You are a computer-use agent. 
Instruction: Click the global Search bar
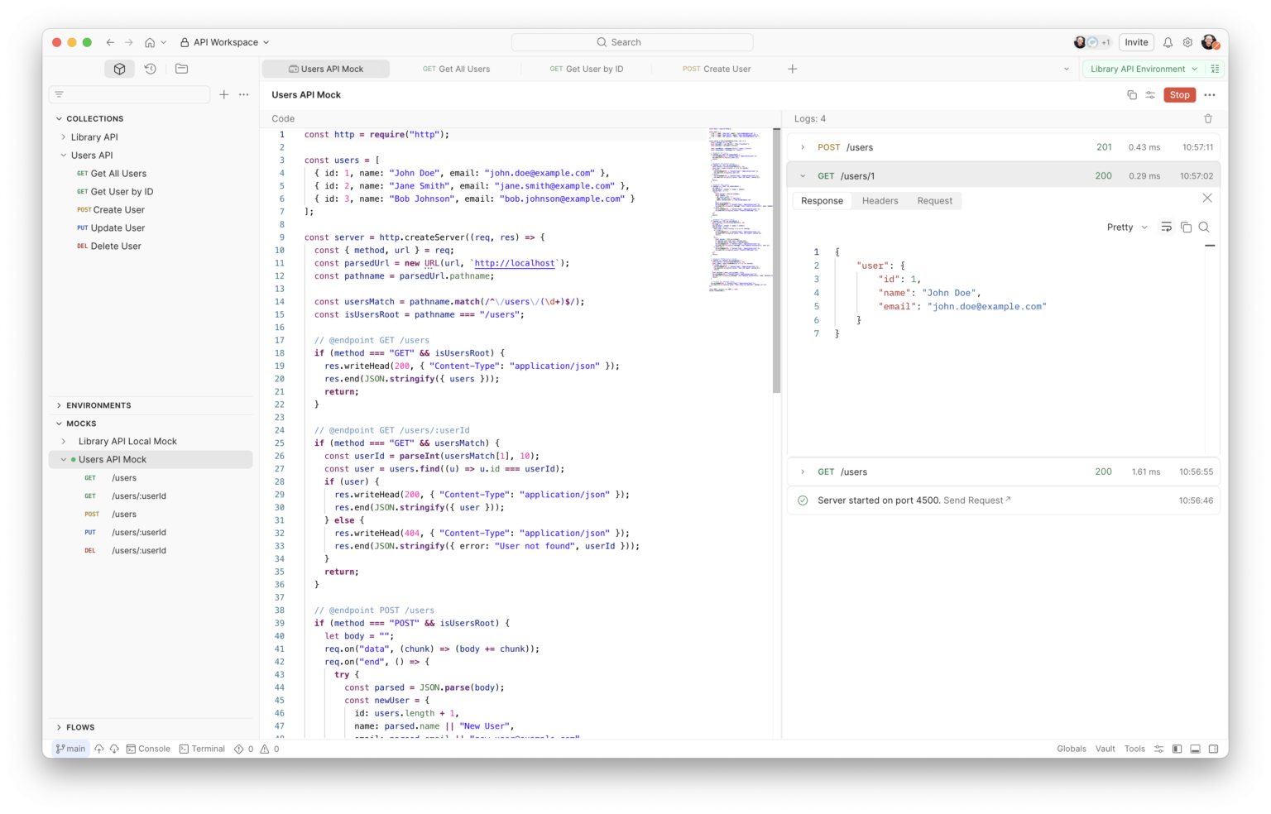[x=632, y=42]
